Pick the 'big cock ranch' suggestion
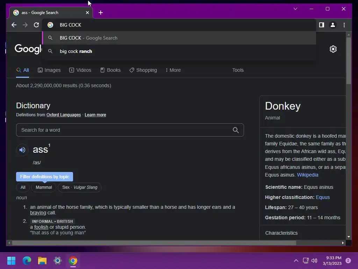 (x=179, y=51)
